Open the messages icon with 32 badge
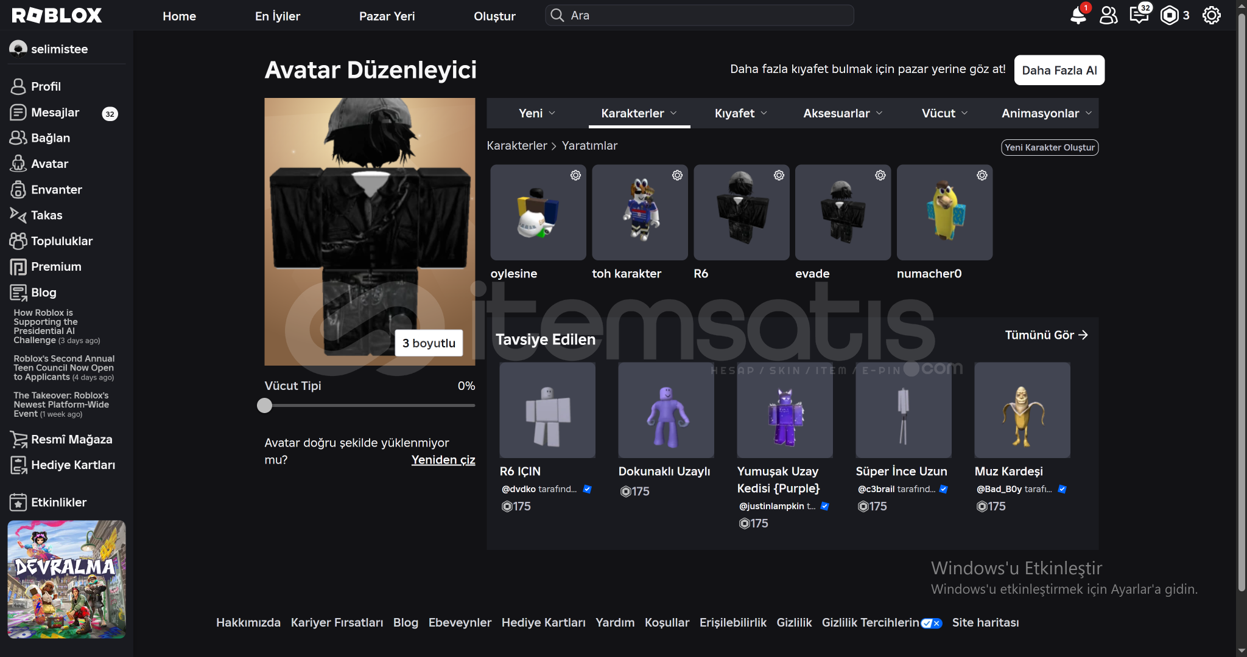This screenshot has width=1247, height=657. (x=1139, y=15)
